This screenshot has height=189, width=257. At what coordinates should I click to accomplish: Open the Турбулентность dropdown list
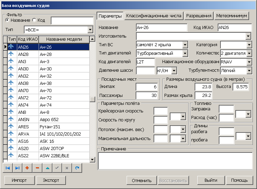click(249, 70)
